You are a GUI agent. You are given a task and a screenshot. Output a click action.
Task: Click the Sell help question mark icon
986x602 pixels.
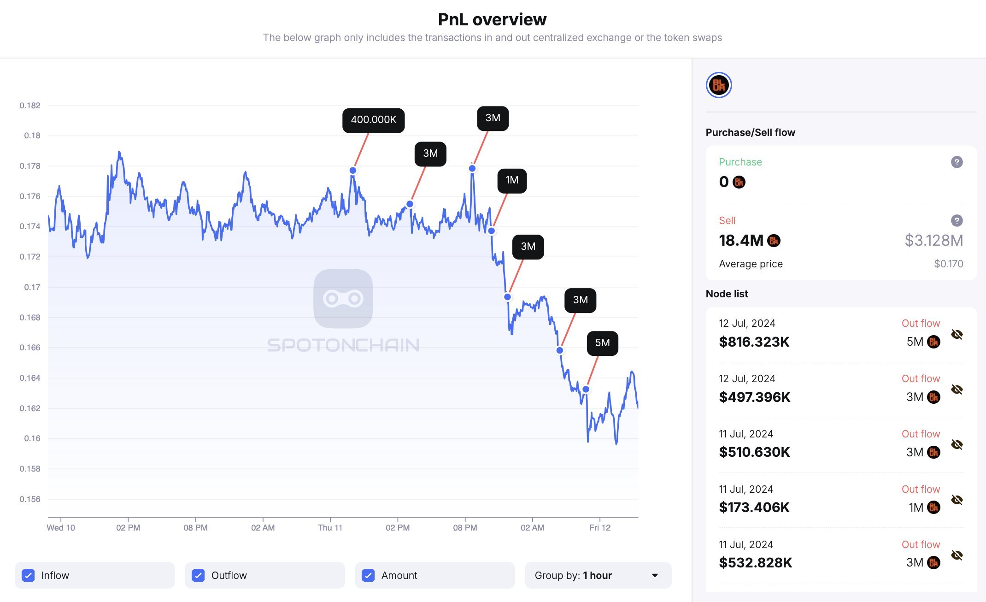pos(957,221)
